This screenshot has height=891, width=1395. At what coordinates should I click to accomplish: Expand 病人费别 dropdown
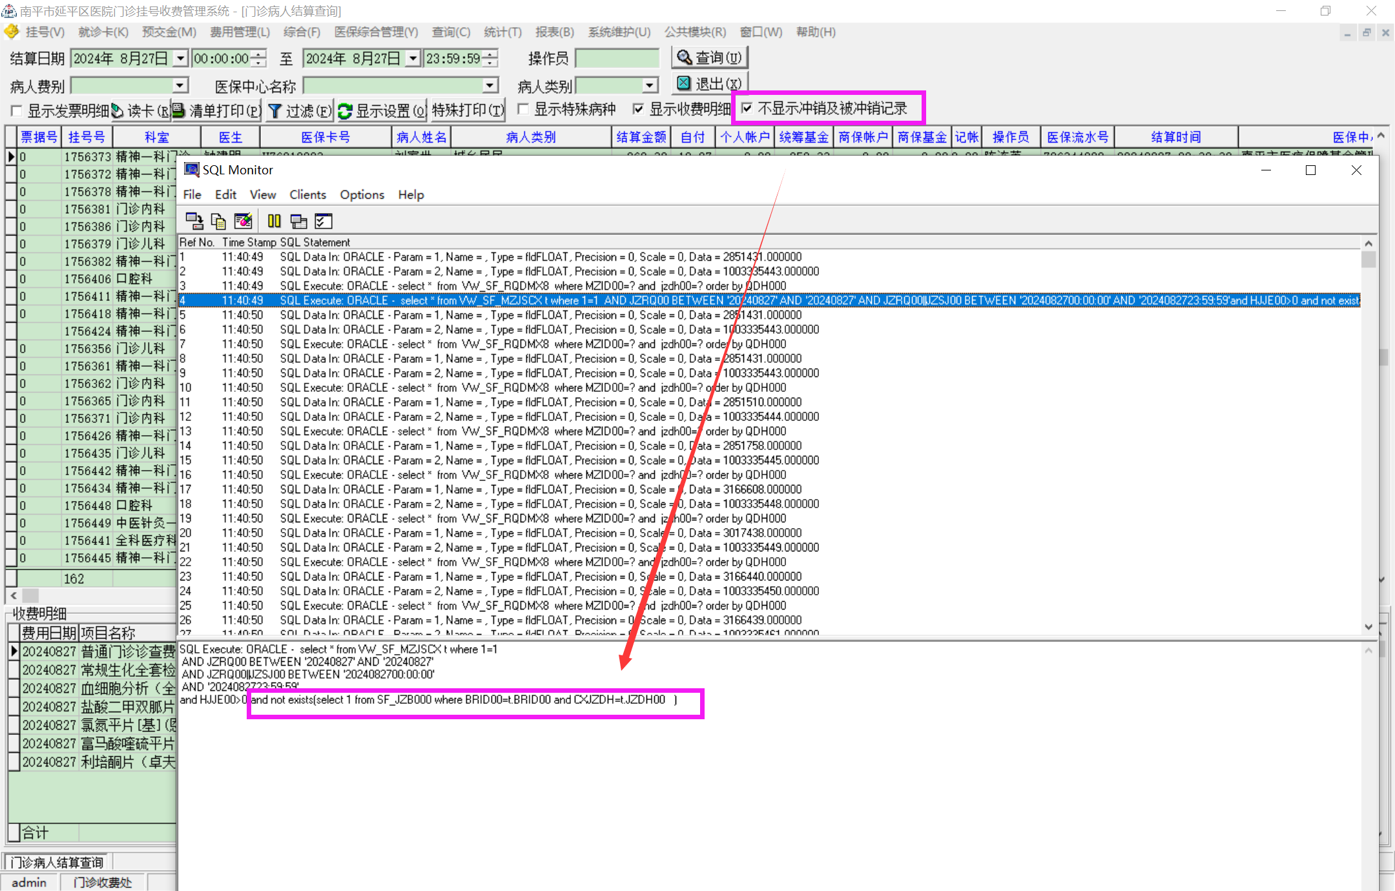point(180,85)
